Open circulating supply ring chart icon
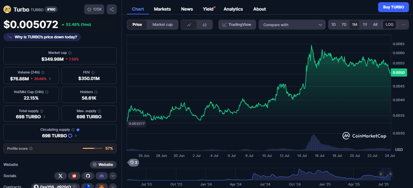Screen dimensions: 413x188 coord(70,136)
